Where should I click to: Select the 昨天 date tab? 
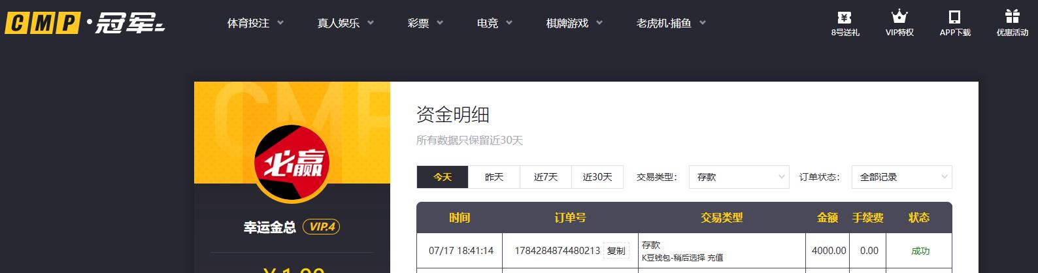tap(494, 177)
